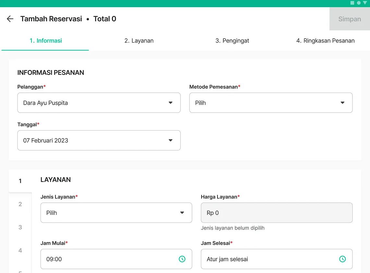Image resolution: width=370 pixels, height=273 pixels.
Task: Click the clock icon in Jam Selesai
Action: [x=342, y=259]
